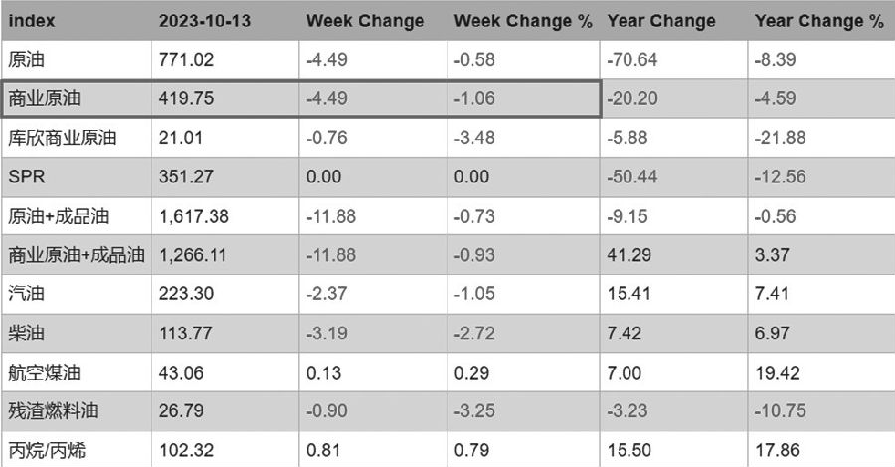Select the "Week Change" column header
Image resolution: width=895 pixels, height=467 pixels.
pyautogui.click(x=364, y=21)
